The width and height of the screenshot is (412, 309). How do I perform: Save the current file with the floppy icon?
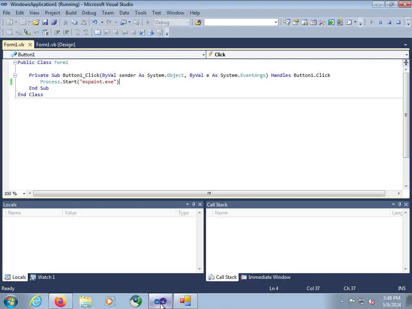tap(45, 23)
